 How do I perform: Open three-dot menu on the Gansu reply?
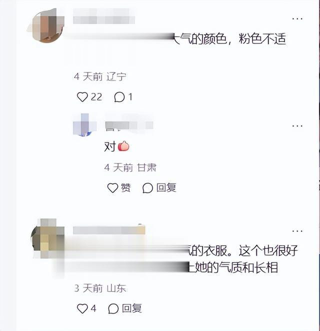pos(297,126)
